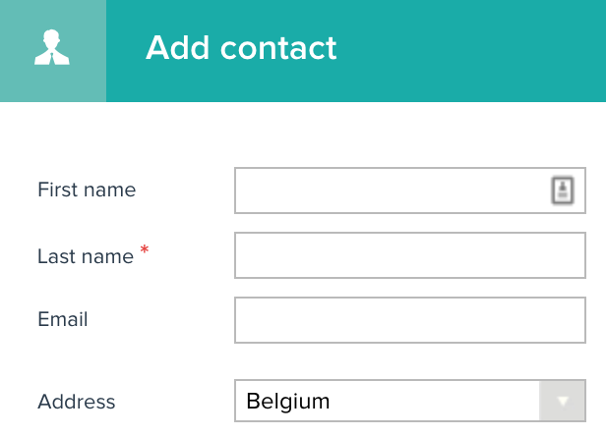Click the Email label
The image size is (606, 436).
[x=63, y=319]
